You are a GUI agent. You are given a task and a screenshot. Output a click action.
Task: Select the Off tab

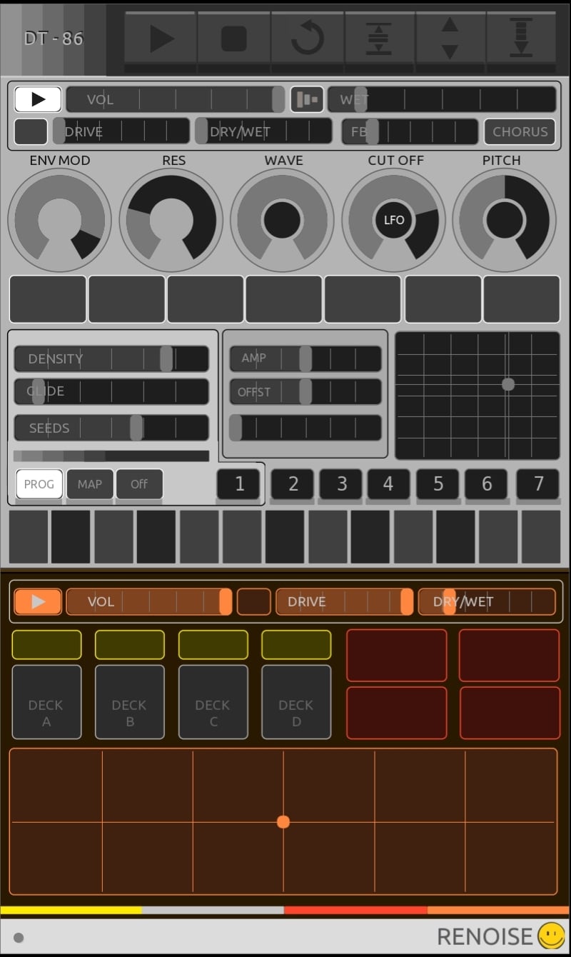(x=139, y=483)
